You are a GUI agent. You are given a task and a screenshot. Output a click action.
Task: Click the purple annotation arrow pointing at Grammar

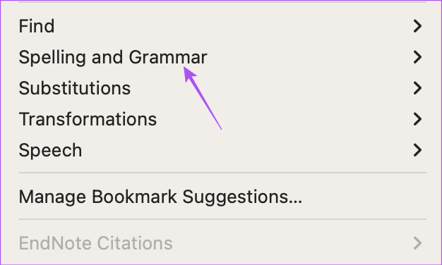click(203, 98)
